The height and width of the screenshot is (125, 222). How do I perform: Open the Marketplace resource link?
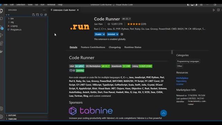pyautogui.click(x=182, y=78)
